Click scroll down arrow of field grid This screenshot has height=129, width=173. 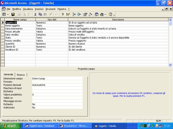(170, 65)
